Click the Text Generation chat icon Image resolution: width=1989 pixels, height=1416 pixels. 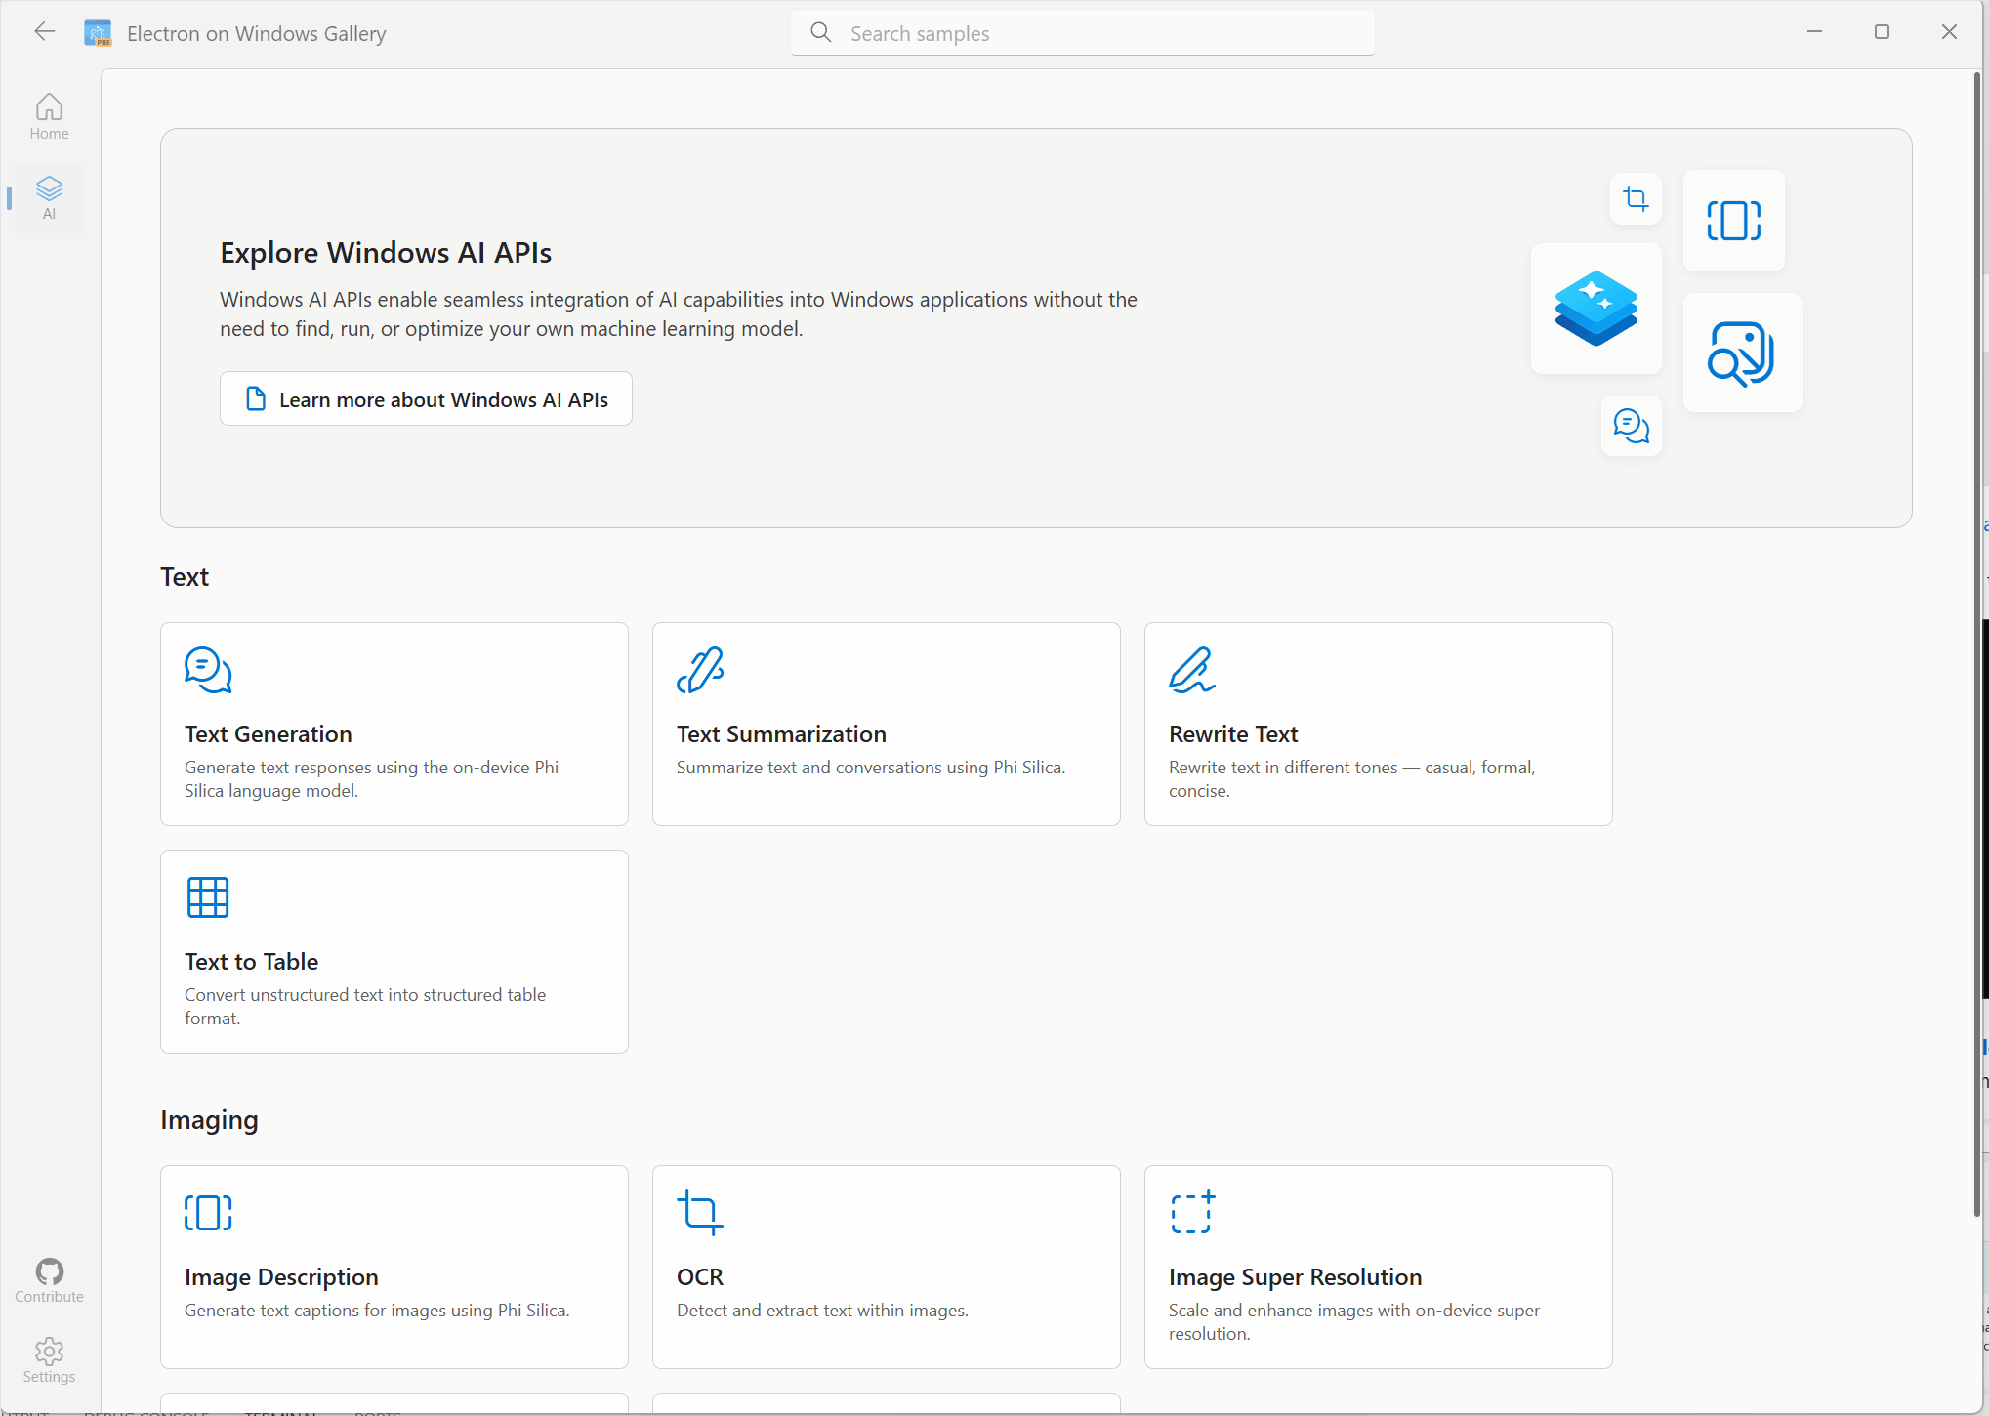coord(208,670)
